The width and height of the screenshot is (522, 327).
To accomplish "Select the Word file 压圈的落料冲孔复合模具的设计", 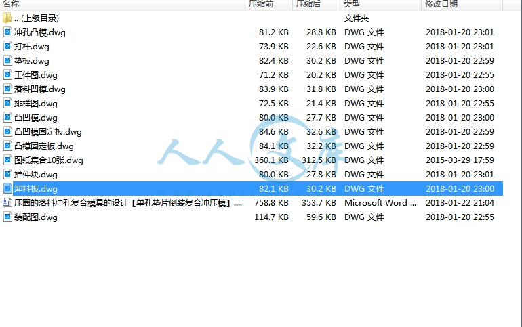I will [x=128, y=203].
